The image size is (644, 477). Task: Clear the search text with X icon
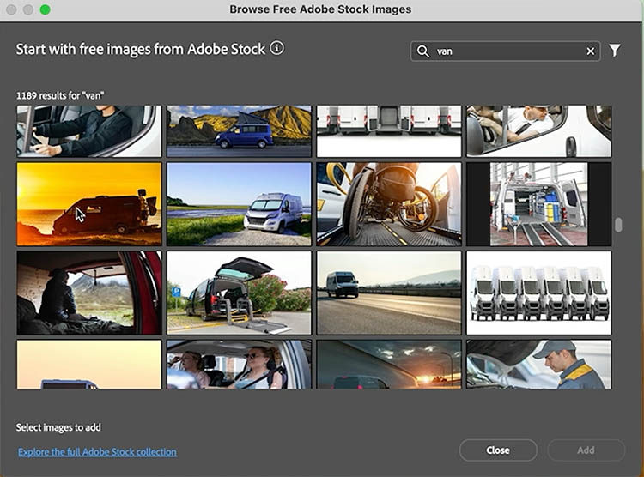coord(590,51)
